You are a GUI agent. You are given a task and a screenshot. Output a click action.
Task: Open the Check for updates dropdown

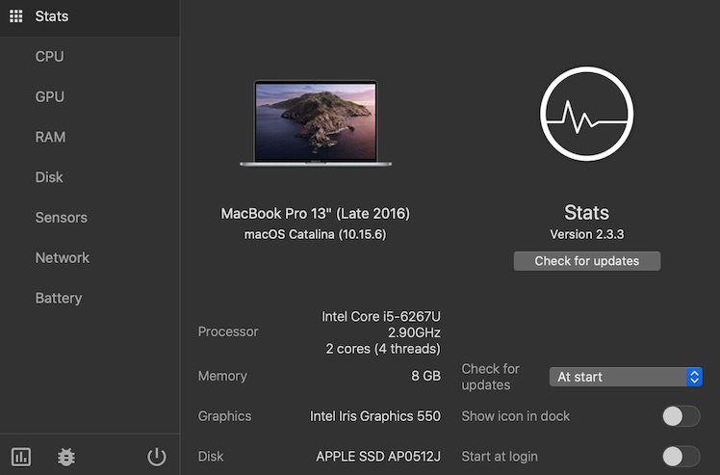pyautogui.click(x=625, y=377)
